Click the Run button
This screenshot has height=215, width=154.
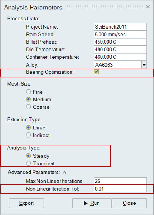tap(92, 203)
